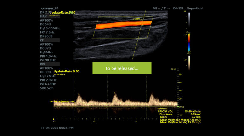
Task: Click the green 'to be released...' banner
Action: click(x=122, y=68)
